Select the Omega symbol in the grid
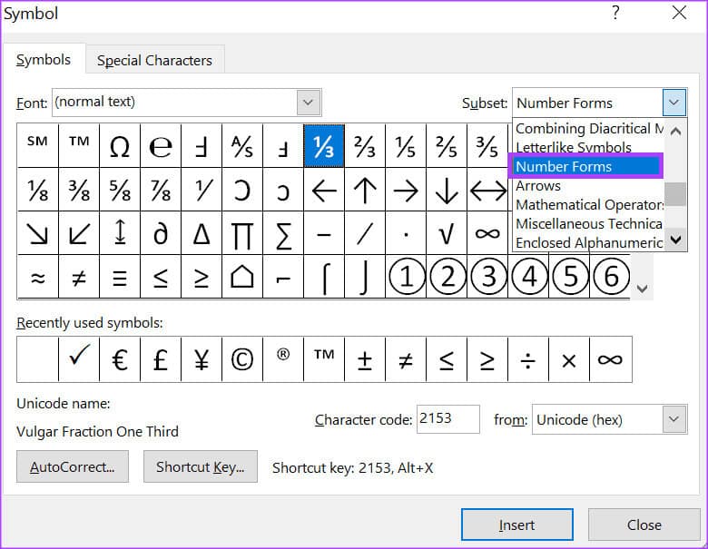The width and height of the screenshot is (708, 549). (x=120, y=146)
